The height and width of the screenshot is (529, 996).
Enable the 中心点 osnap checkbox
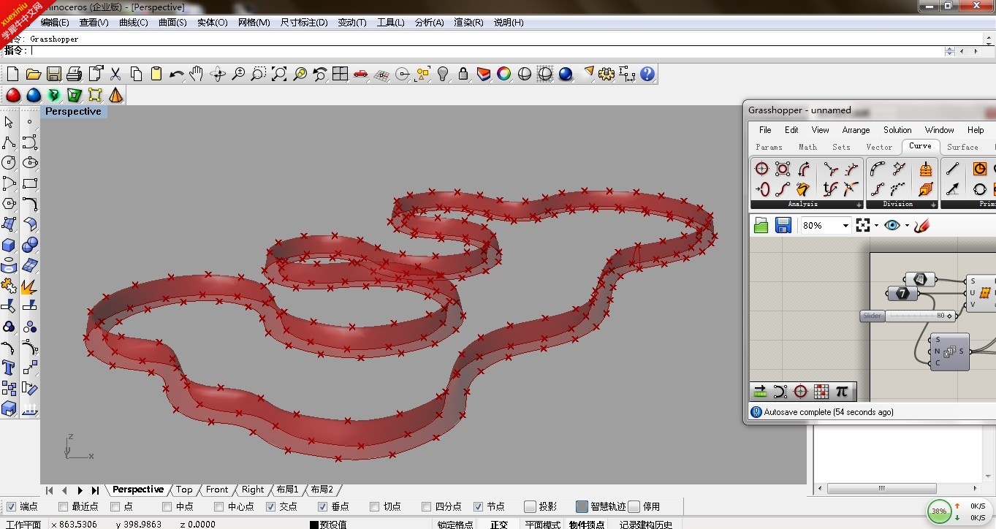tap(218, 506)
